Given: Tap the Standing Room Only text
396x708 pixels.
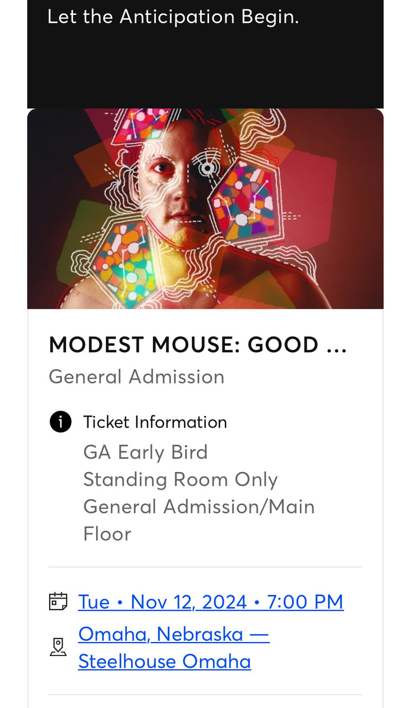Looking at the screenshot, I should 180,480.
